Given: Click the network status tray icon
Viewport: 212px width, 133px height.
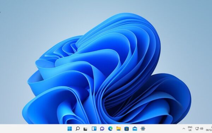Looking at the screenshot, I should [197, 128].
